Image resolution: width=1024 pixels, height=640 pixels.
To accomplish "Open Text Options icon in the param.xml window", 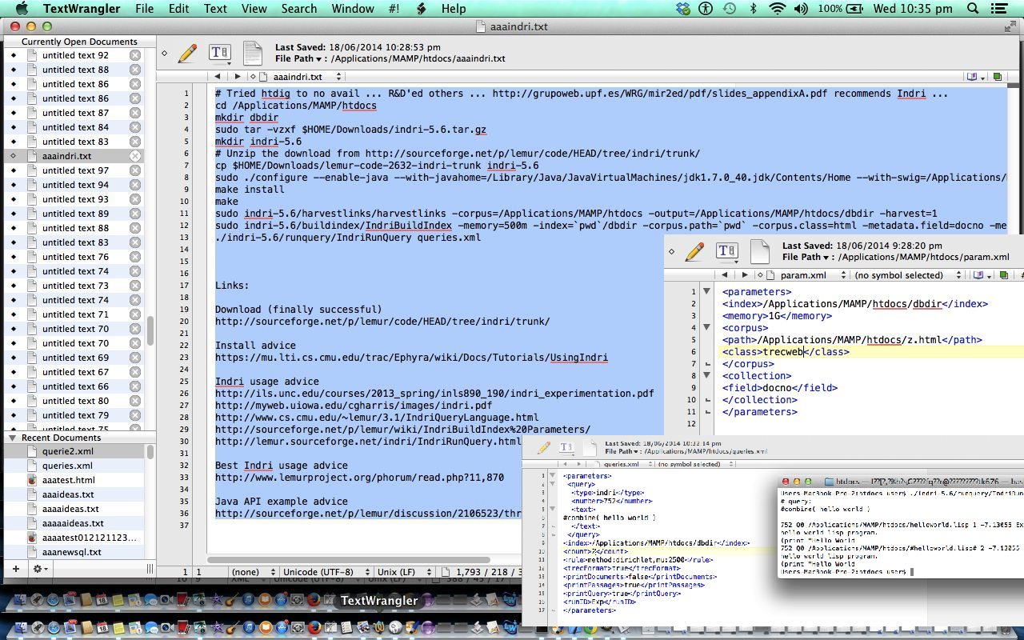I will [726, 252].
